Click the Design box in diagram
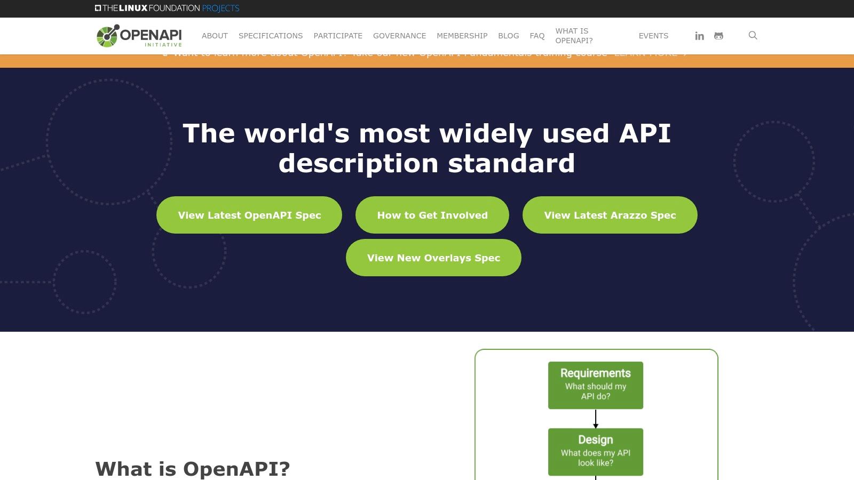This screenshot has height=480, width=854. (595, 452)
